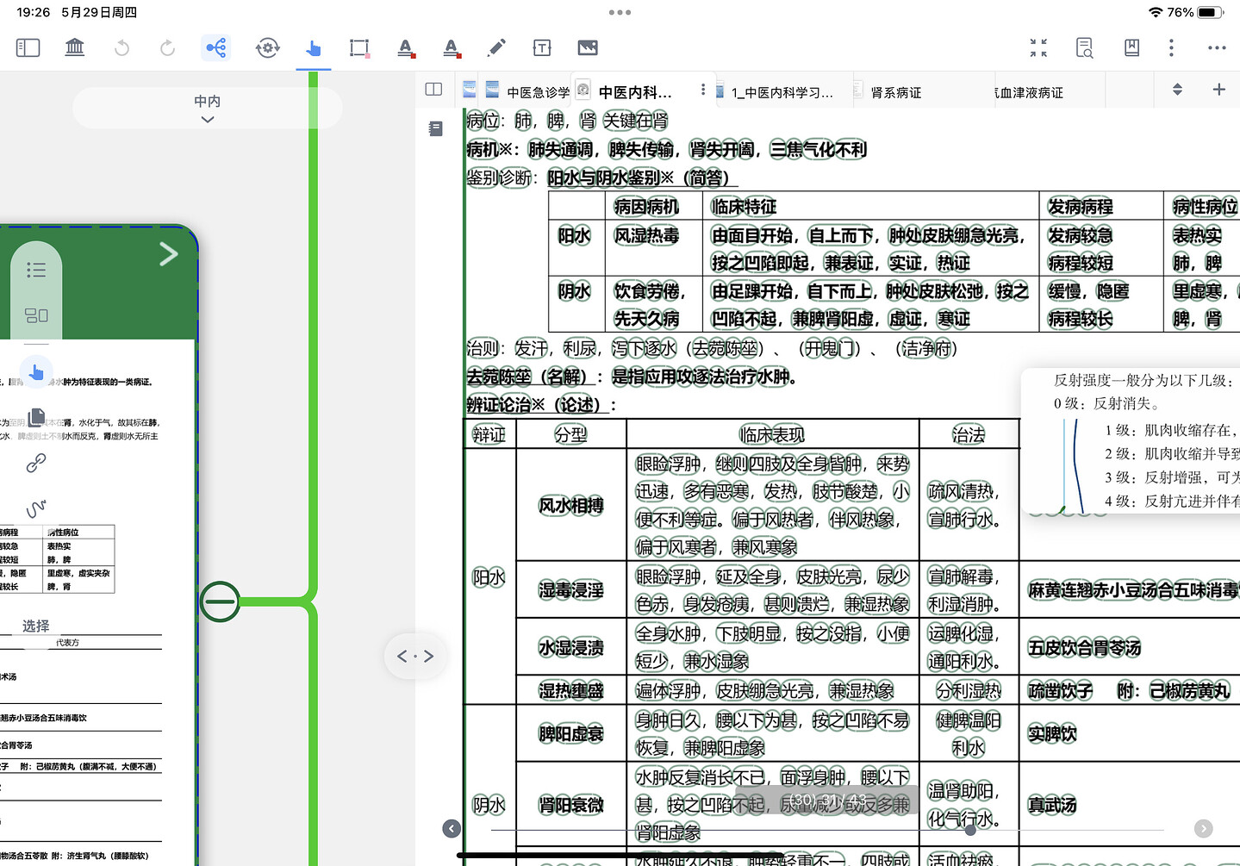Add a new document tab
This screenshot has height=866, width=1240.
tap(1218, 90)
